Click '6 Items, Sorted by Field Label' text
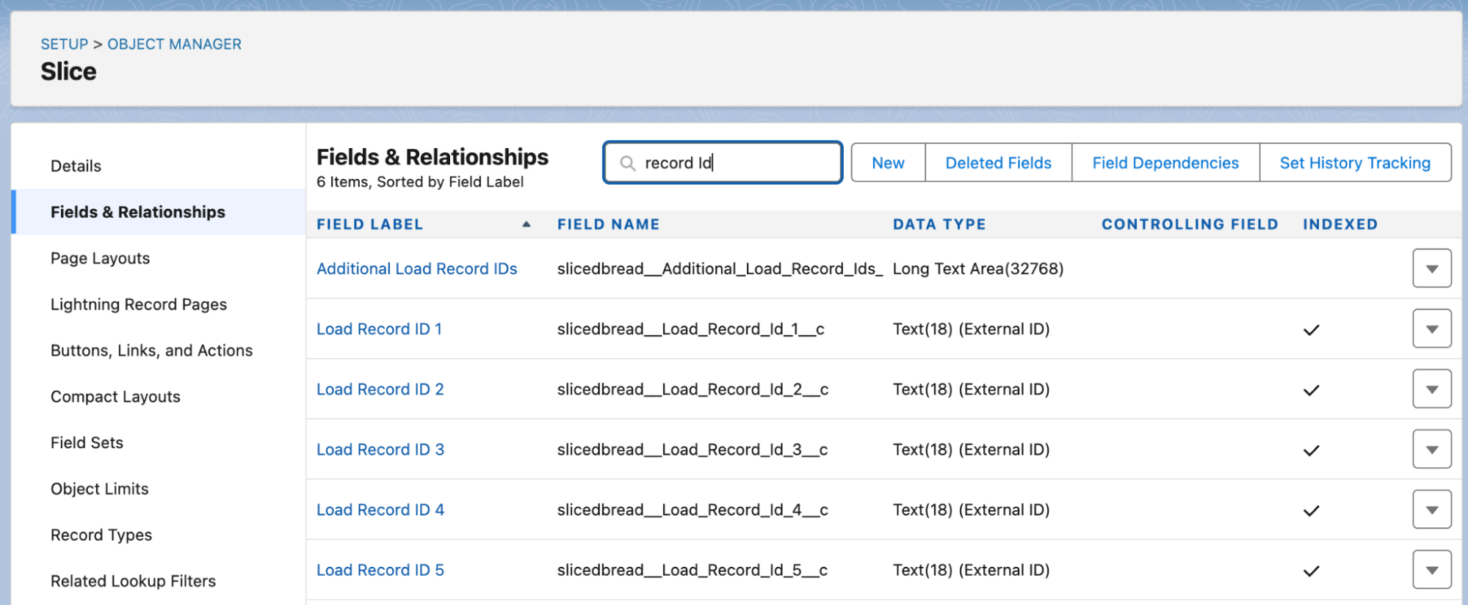This screenshot has width=1468, height=605. coord(420,182)
